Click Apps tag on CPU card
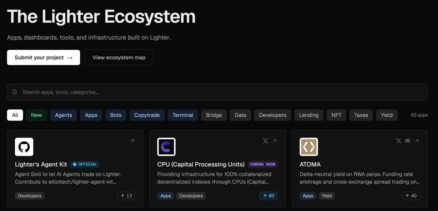Image resolution: width=438 pixels, height=211 pixels. (166, 196)
